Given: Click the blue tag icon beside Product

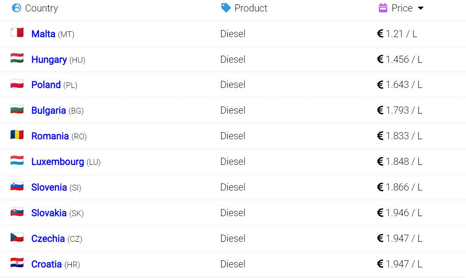Looking at the screenshot, I should click(x=226, y=8).
